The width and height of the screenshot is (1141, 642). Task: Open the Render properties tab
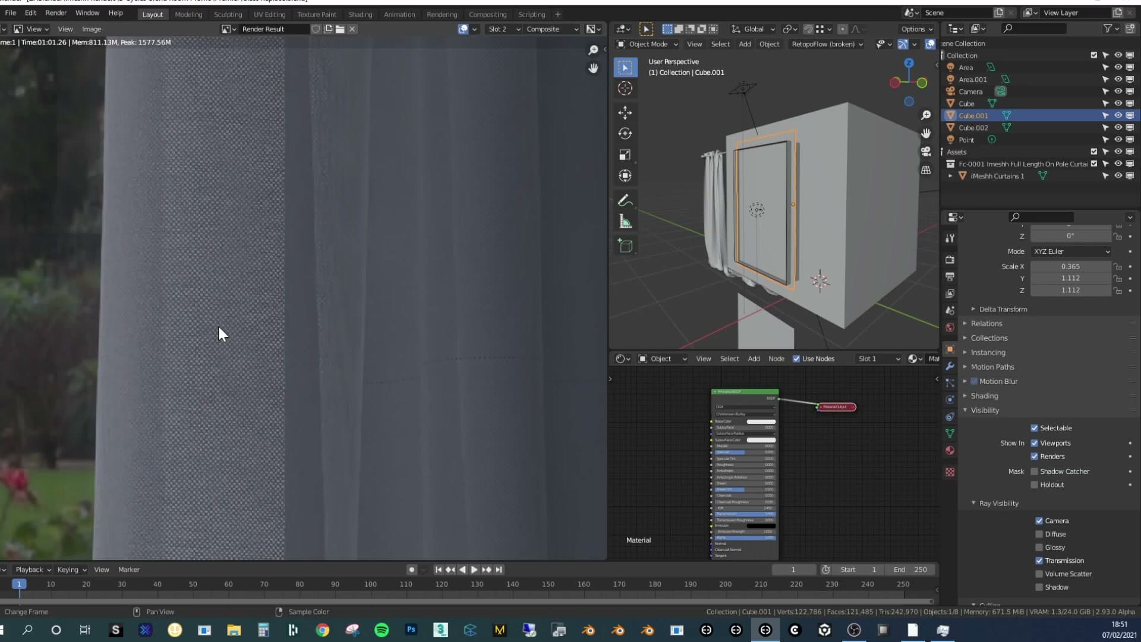[950, 260]
